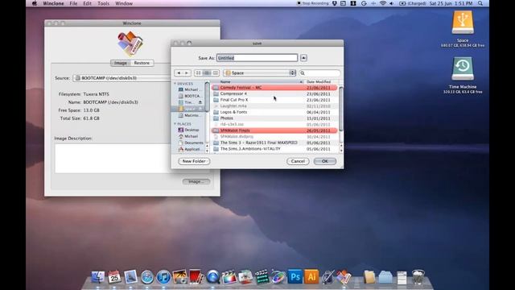Click the Save As filename field
Screen dimensions: 515x290
257,58
